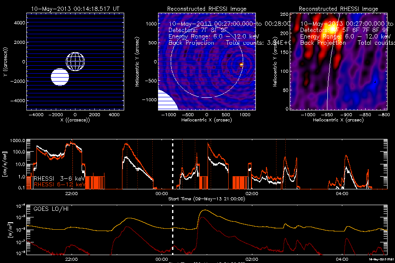
Task: Click 'Back Projection' text in the middle image
Action: (x=191, y=43)
